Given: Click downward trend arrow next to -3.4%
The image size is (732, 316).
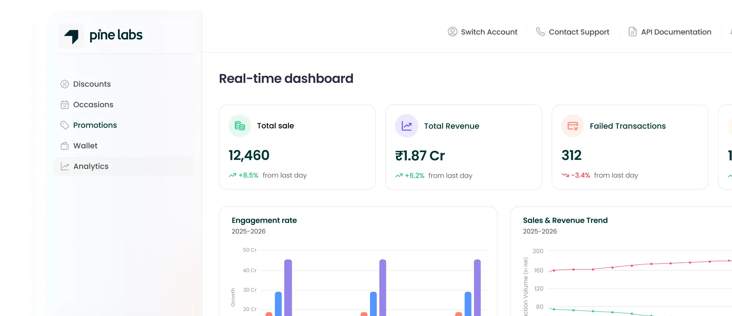Looking at the screenshot, I should click(x=565, y=175).
